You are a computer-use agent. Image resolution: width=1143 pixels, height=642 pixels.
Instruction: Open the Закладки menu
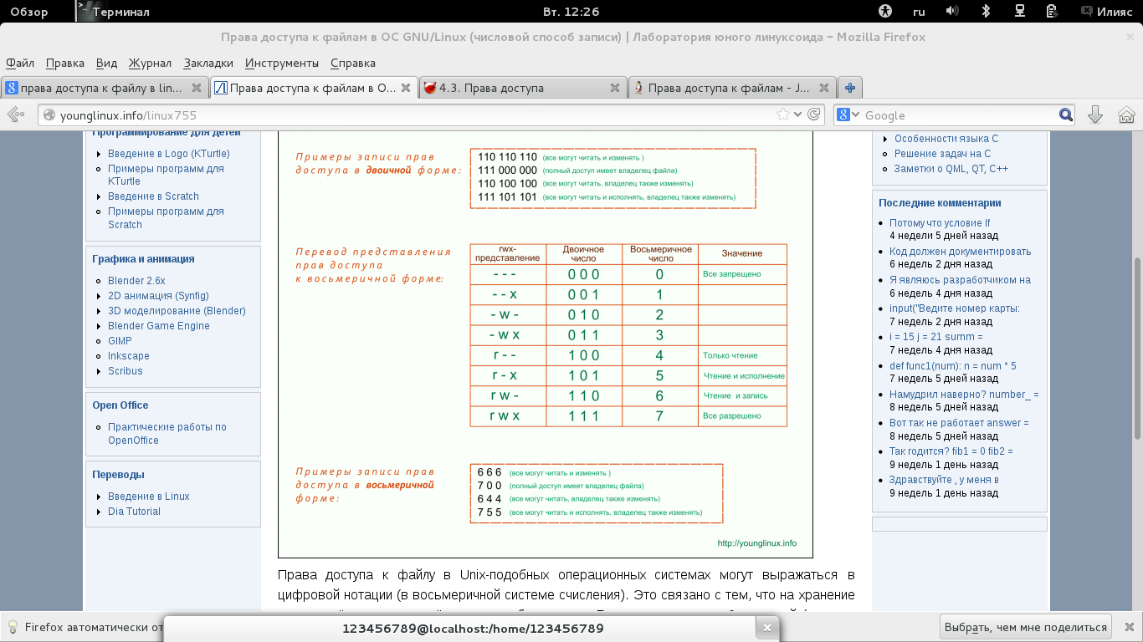pos(208,63)
